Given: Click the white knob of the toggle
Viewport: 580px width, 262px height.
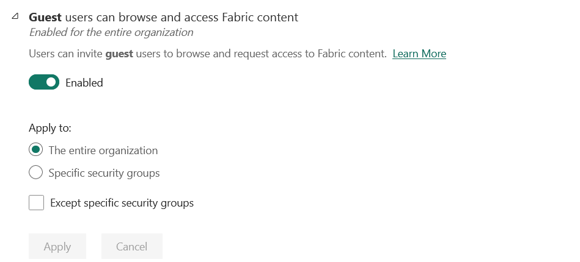Looking at the screenshot, I should click(x=51, y=82).
